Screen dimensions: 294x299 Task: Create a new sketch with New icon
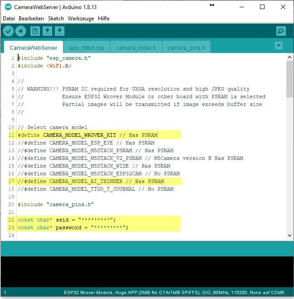[35, 31]
